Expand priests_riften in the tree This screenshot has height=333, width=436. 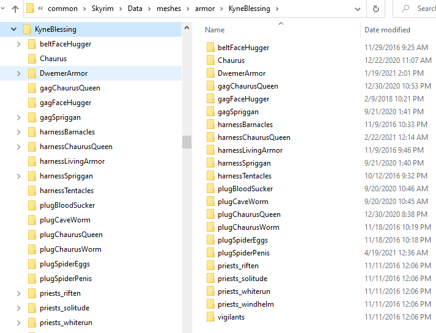point(18,293)
